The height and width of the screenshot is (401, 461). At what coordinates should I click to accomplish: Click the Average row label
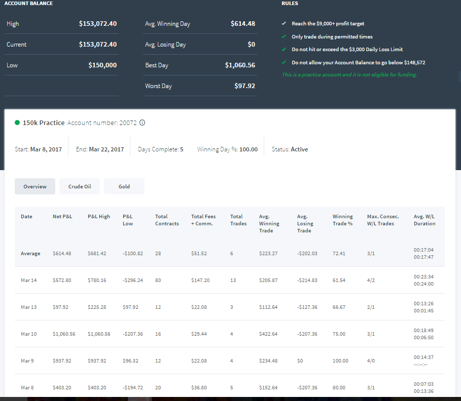(x=30, y=253)
